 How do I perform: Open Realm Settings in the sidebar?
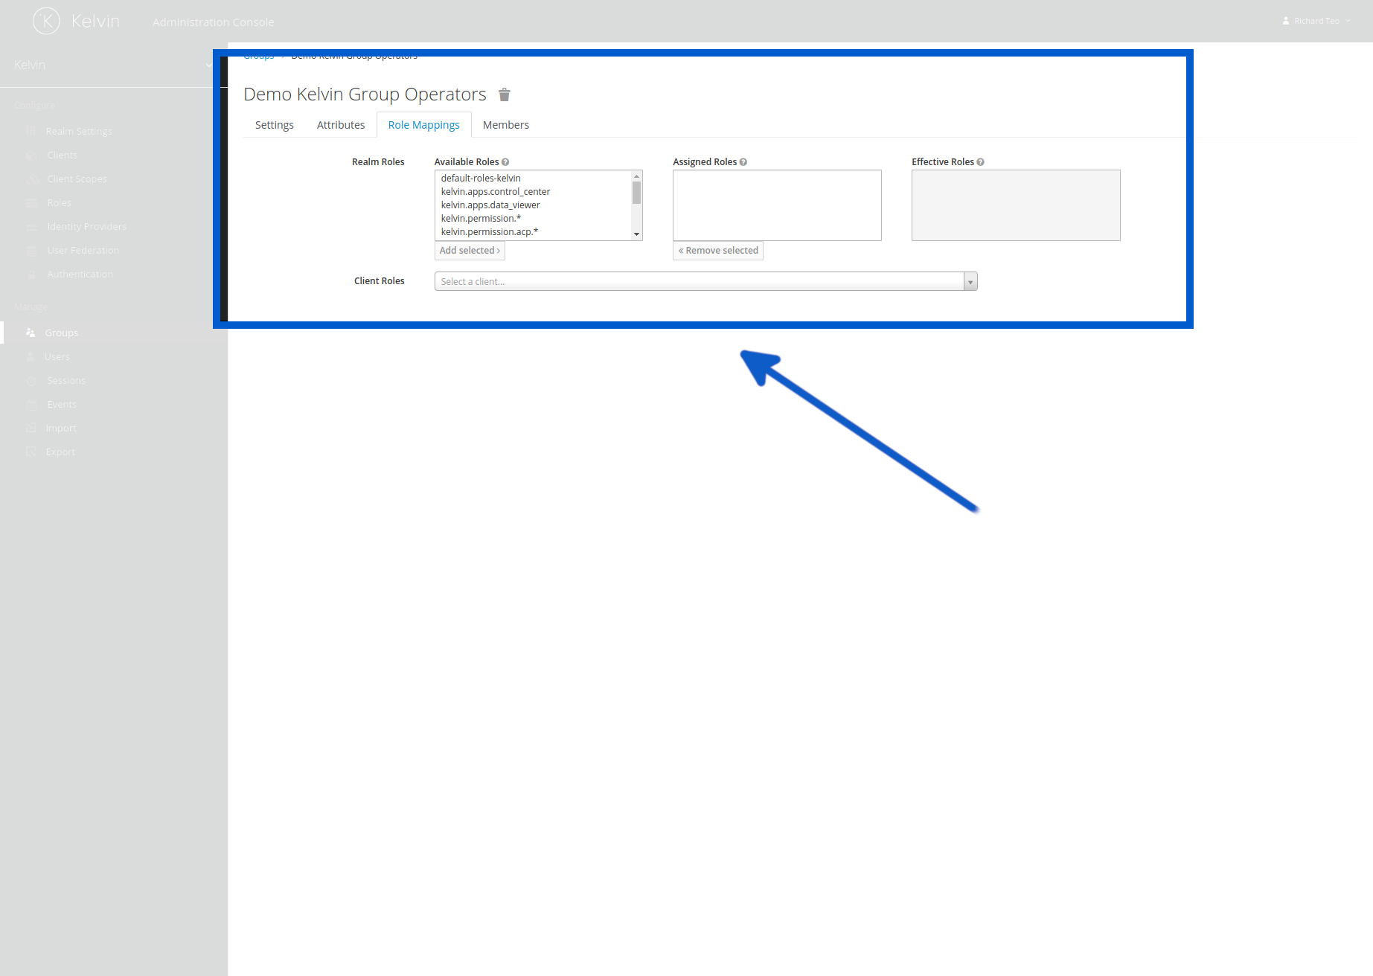[79, 131]
